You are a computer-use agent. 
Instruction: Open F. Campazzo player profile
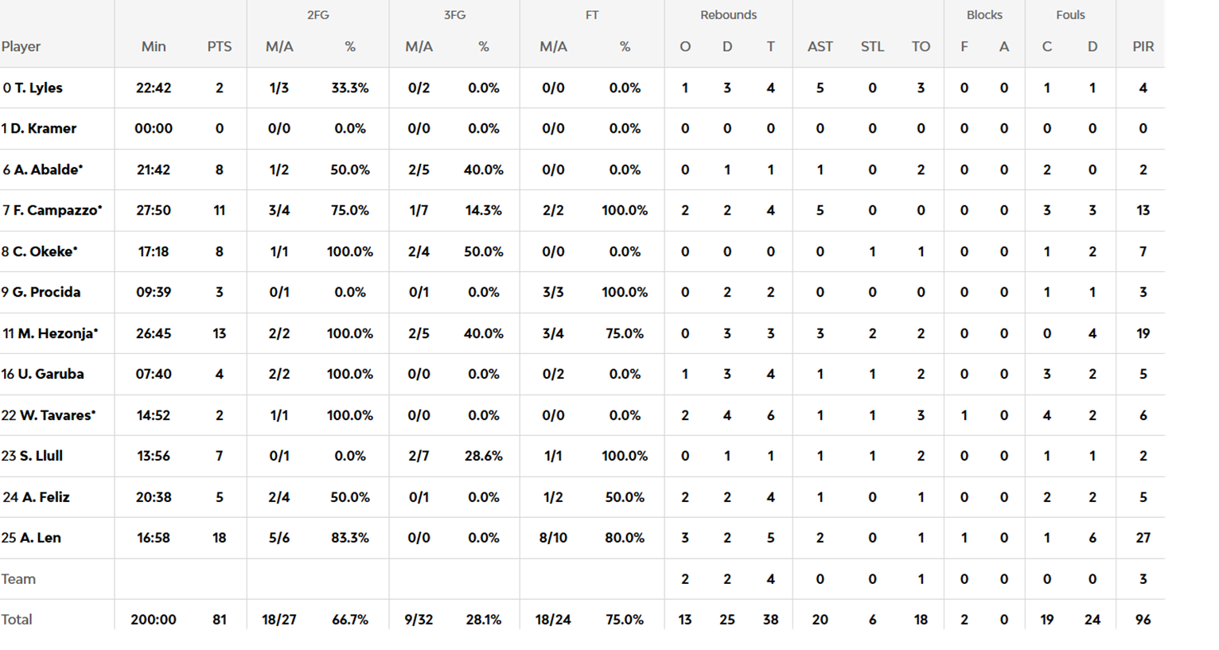pyautogui.click(x=57, y=210)
